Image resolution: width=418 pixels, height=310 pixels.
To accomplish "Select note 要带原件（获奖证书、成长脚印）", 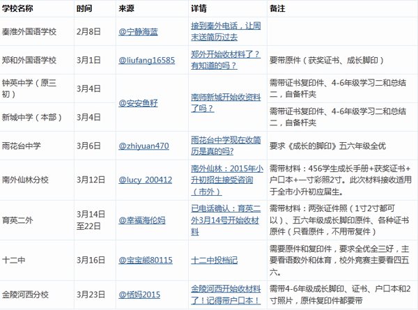I will 327,60.
